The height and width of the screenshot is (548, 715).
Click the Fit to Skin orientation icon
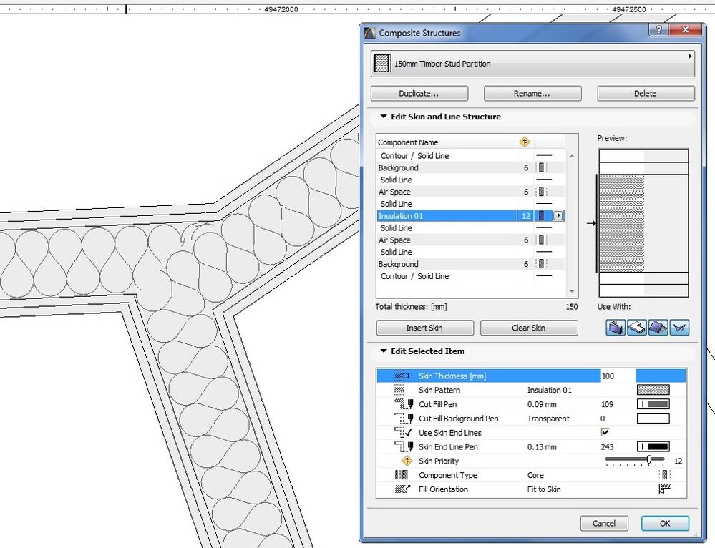pyautogui.click(x=665, y=489)
